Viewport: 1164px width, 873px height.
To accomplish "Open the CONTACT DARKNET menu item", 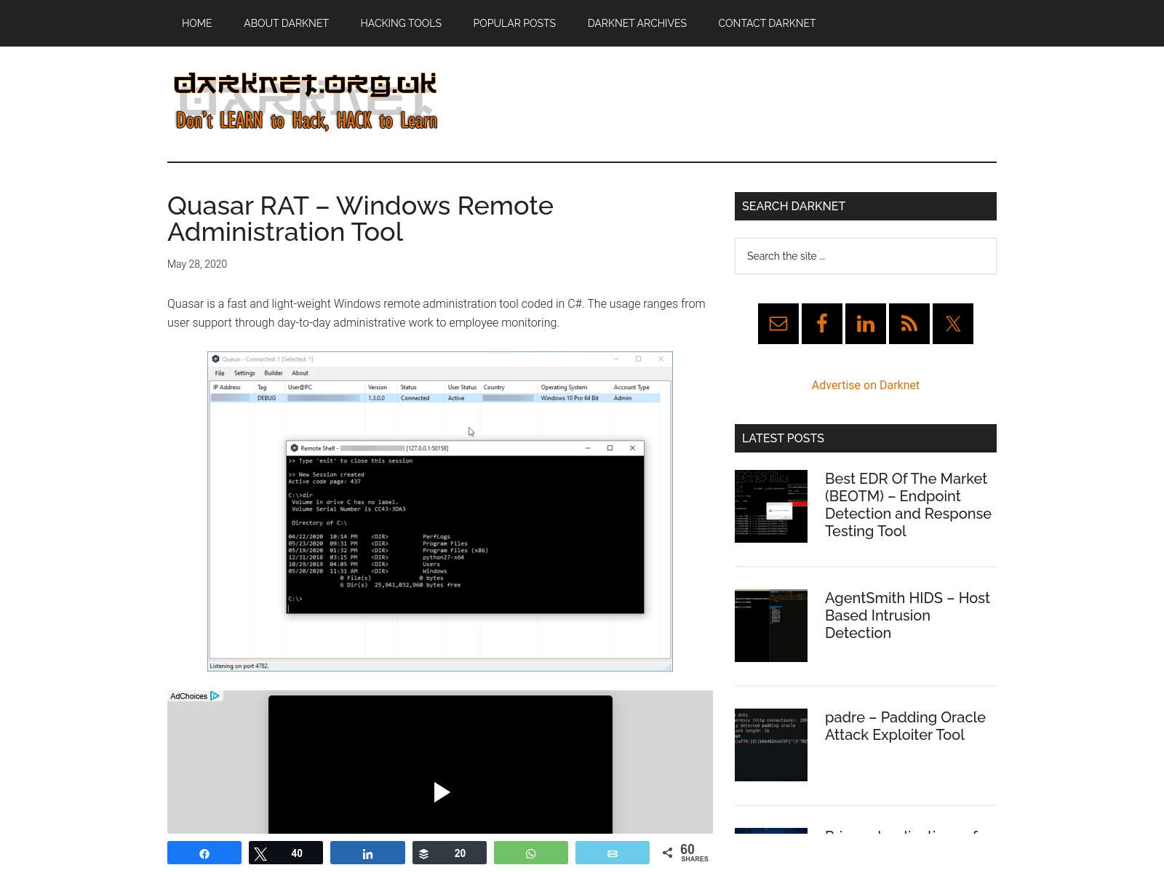I will click(x=767, y=23).
